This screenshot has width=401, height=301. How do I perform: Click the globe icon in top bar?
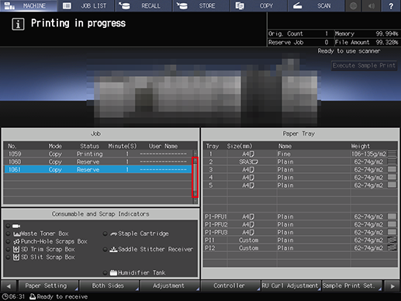click(354, 5)
